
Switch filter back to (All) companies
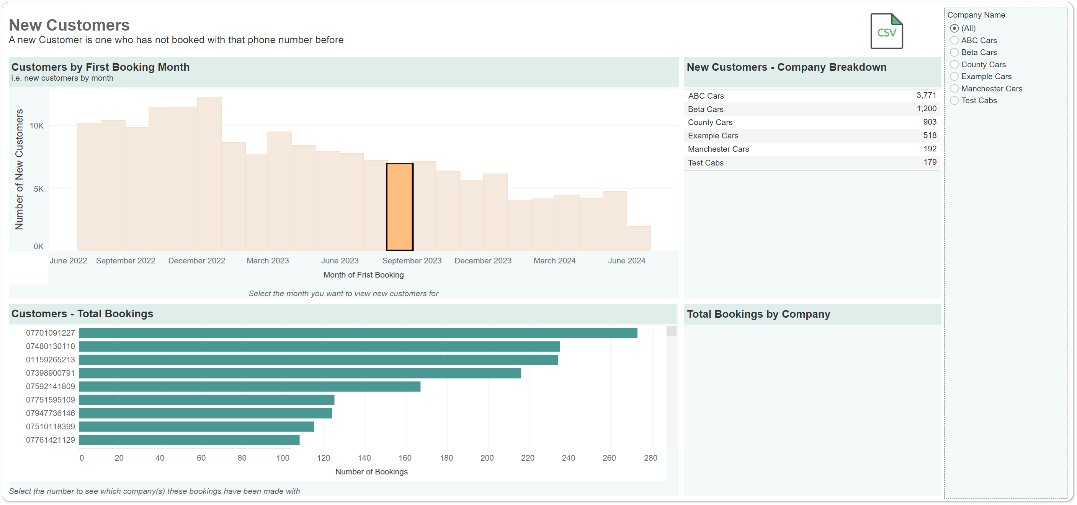click(955, 28)
